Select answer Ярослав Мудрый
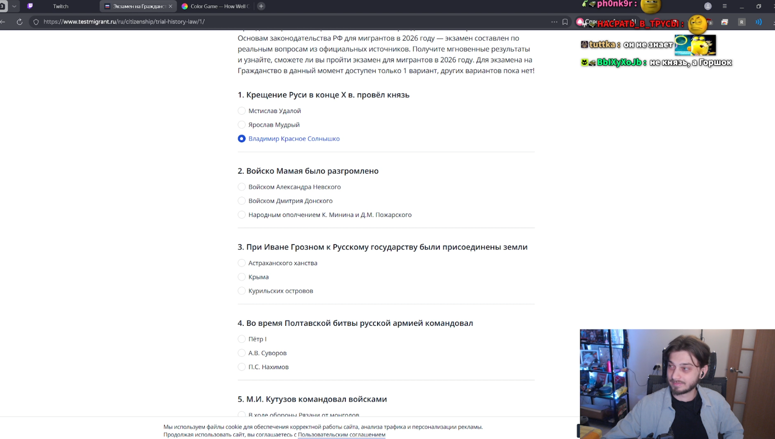This screenshot has width=775, height=439. click(242, 125)
